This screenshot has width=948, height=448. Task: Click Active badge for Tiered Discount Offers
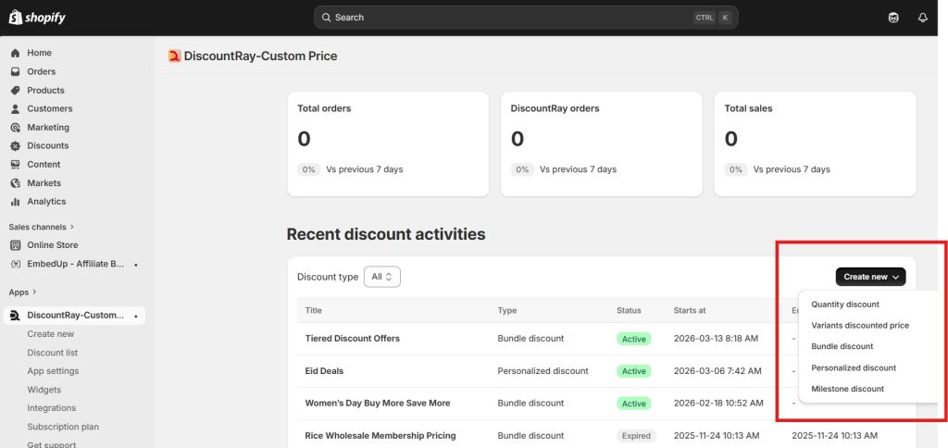pyautogui.click(x=633, y=339)
